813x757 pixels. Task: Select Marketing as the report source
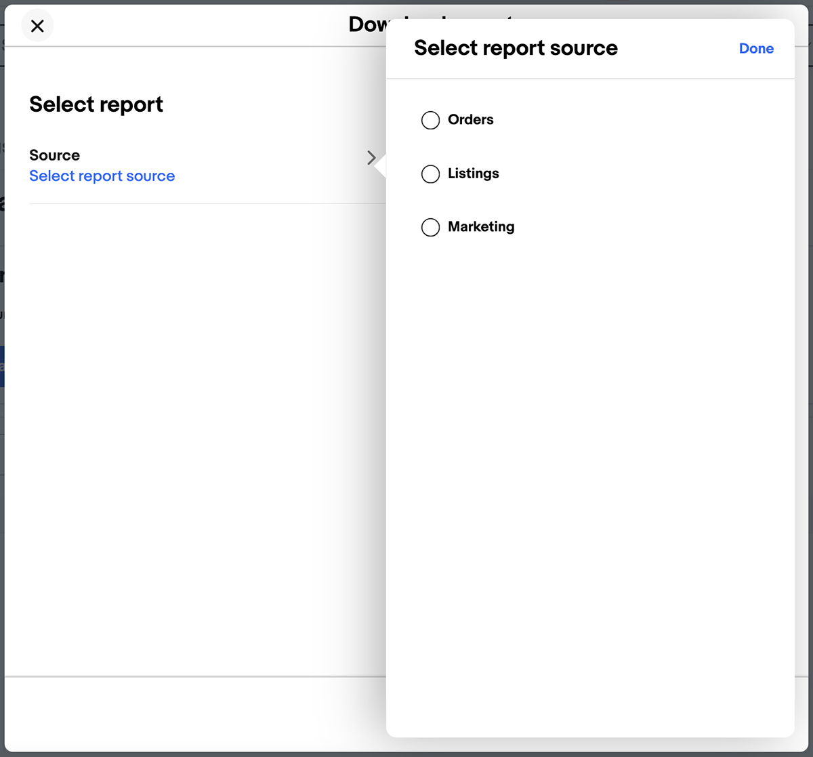pos(430,227)
